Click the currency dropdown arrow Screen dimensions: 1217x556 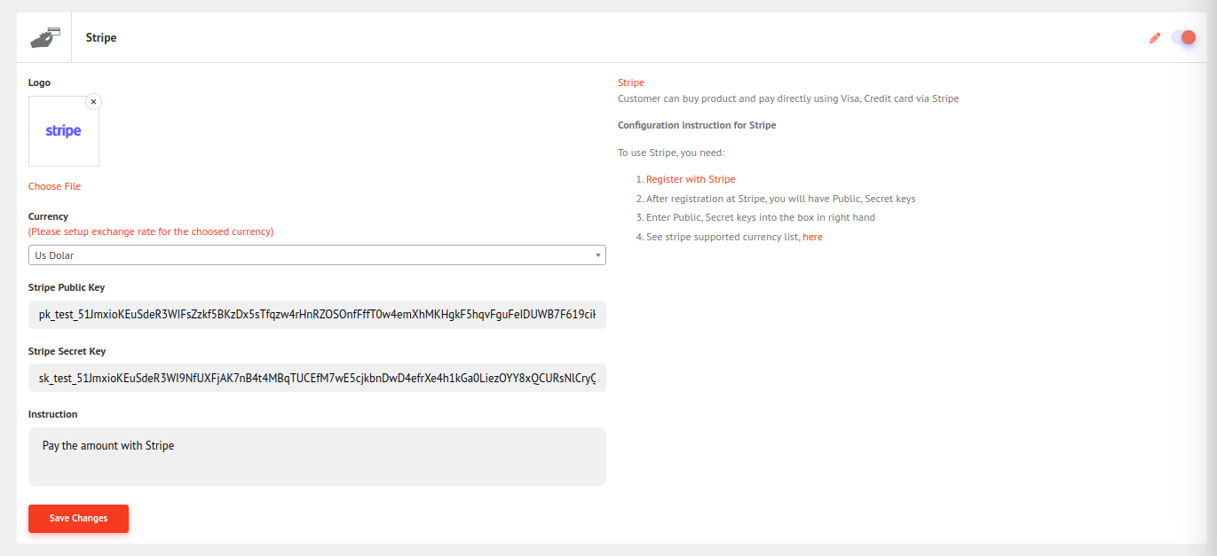click(x=598, y=255)
